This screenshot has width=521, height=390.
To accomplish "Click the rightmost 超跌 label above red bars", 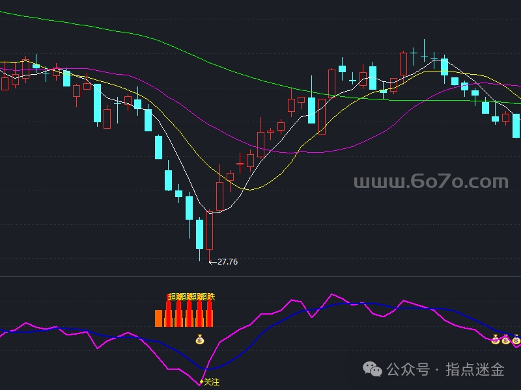I will [207, 297].
